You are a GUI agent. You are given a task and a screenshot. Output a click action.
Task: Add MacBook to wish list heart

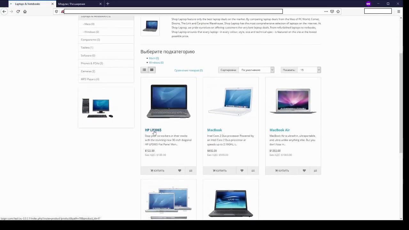pos(242,171)
